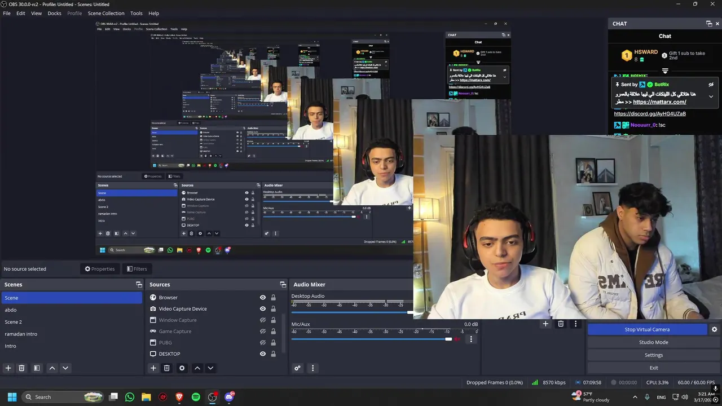
Task: Launch Brave browser from taskbar
Action: click(x=179, y=397)
